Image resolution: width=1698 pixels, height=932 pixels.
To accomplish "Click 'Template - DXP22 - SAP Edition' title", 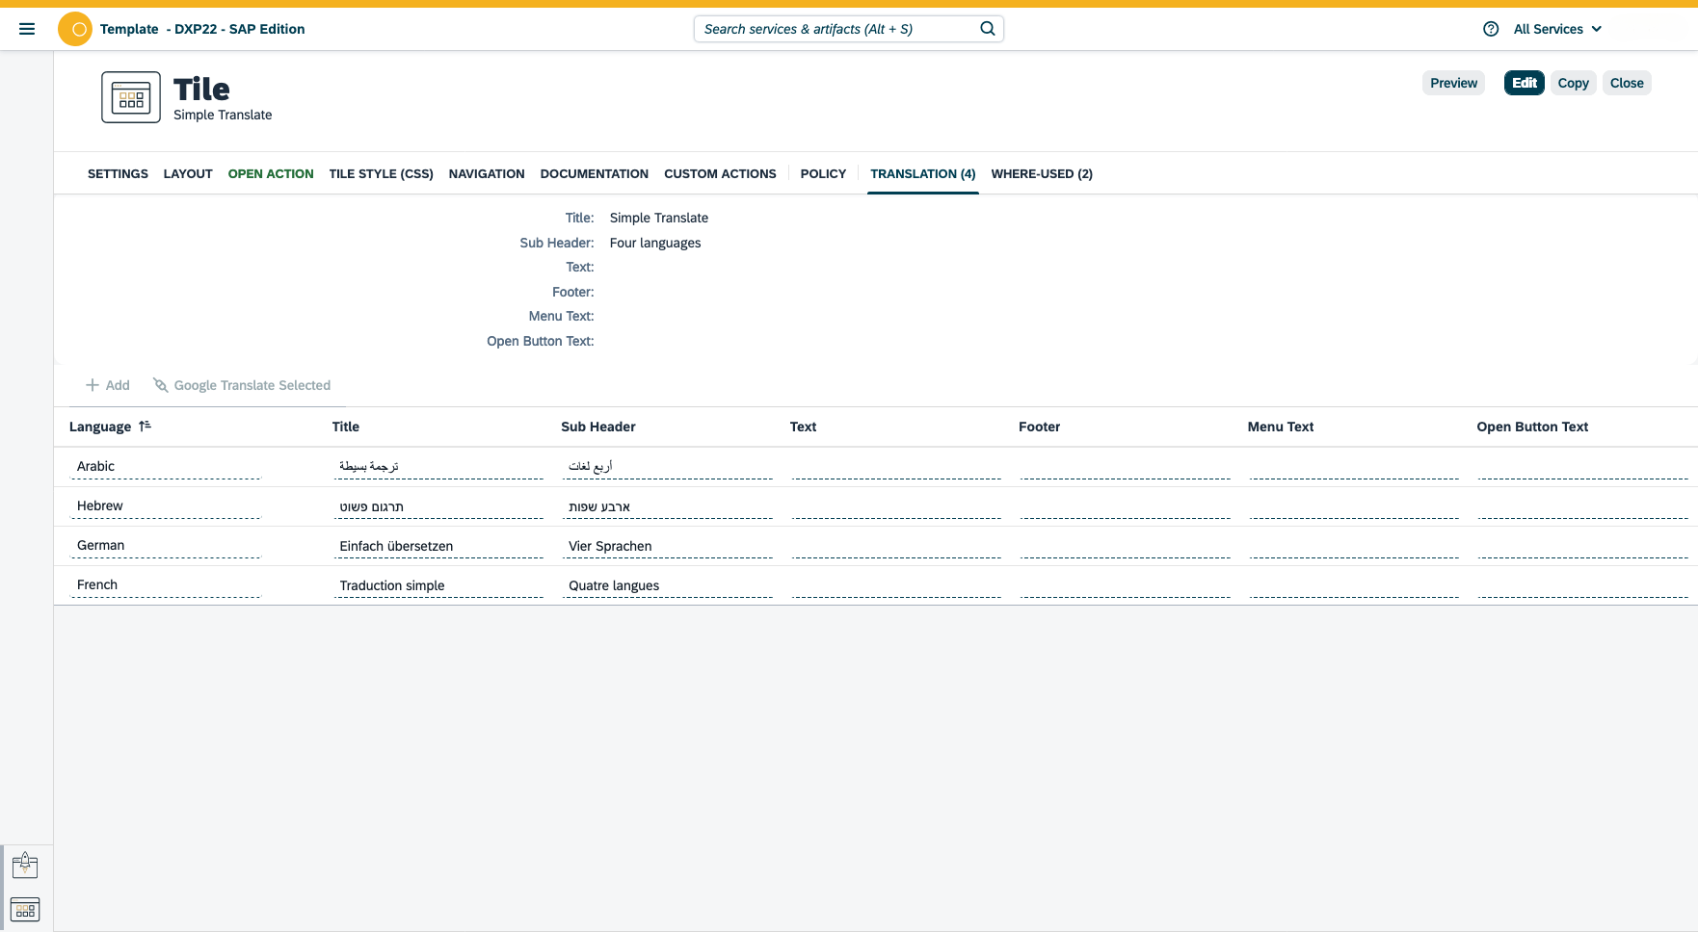I will coord(202,29).
